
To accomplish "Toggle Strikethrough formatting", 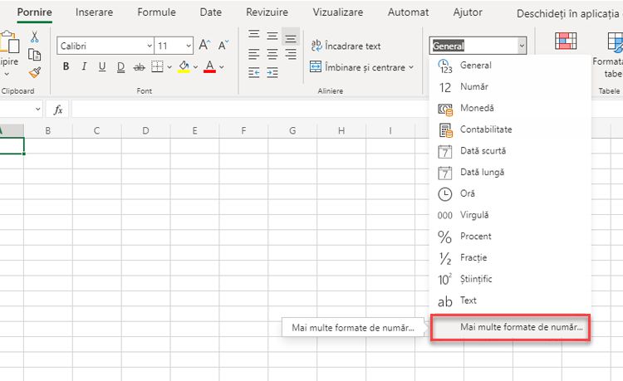I will tap(139, 67).
